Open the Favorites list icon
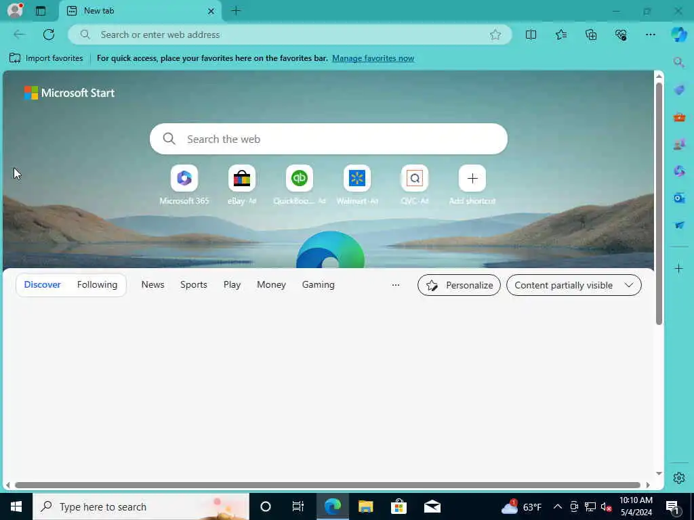Screen dimensions: 694x520 click(x=560, y=35)
